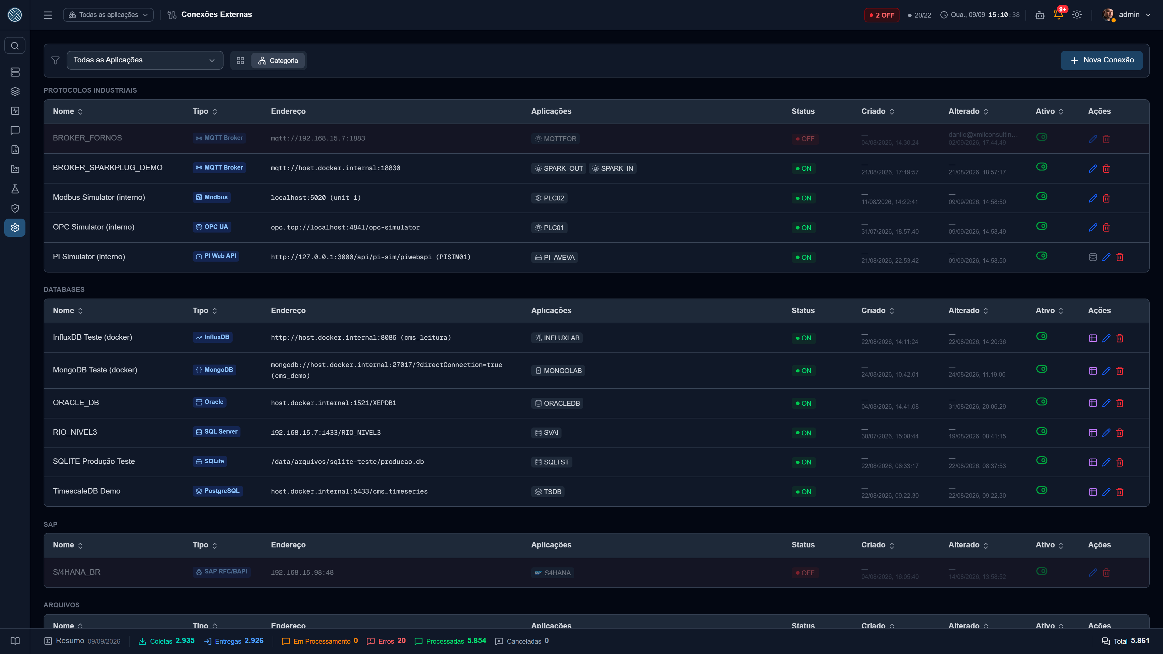This screenshot has width=1163, height=654.
Task: Toggle active switch for MongoDB Teste
Action: coord(1042,369)
